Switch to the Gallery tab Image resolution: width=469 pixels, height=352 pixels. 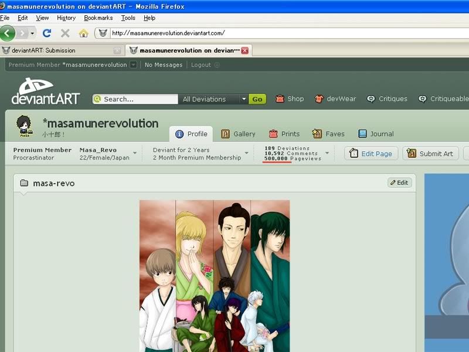point(238,134)
